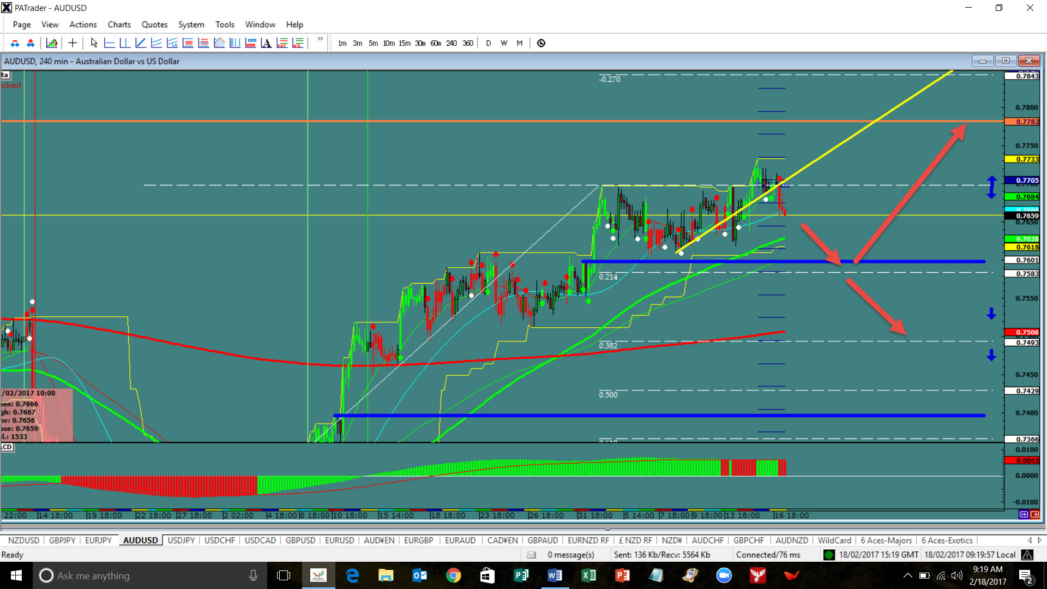
Task: Toggle the 15m timeframe button
Action: (x=404, y=43)
